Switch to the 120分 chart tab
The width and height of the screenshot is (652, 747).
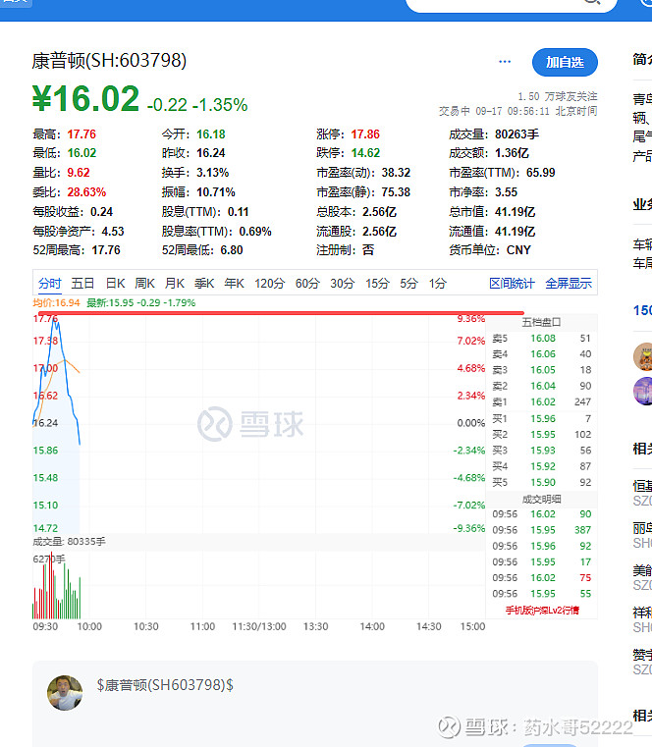269,284
